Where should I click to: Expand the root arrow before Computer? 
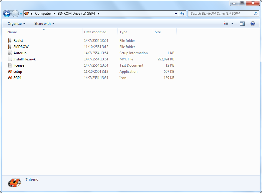[31, 14]
